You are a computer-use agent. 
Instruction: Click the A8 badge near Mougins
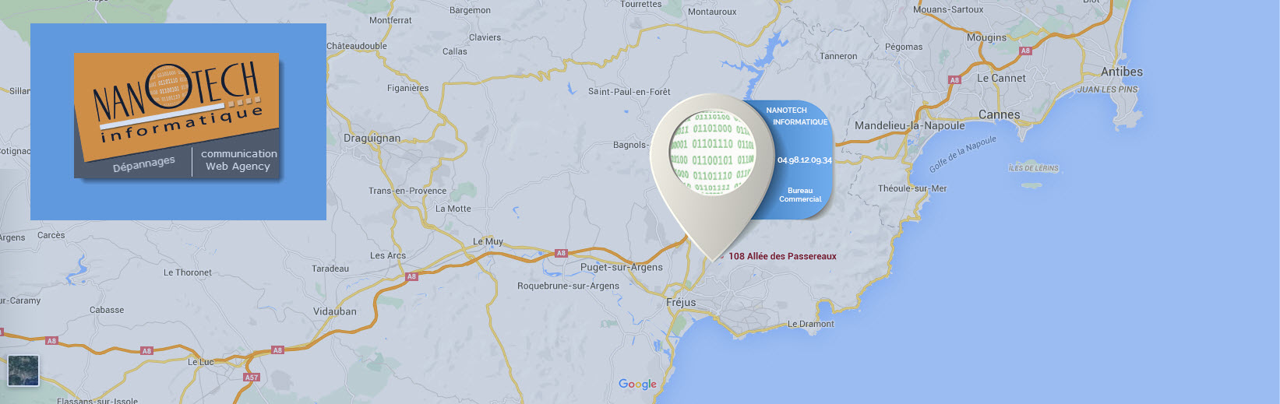1025,51
